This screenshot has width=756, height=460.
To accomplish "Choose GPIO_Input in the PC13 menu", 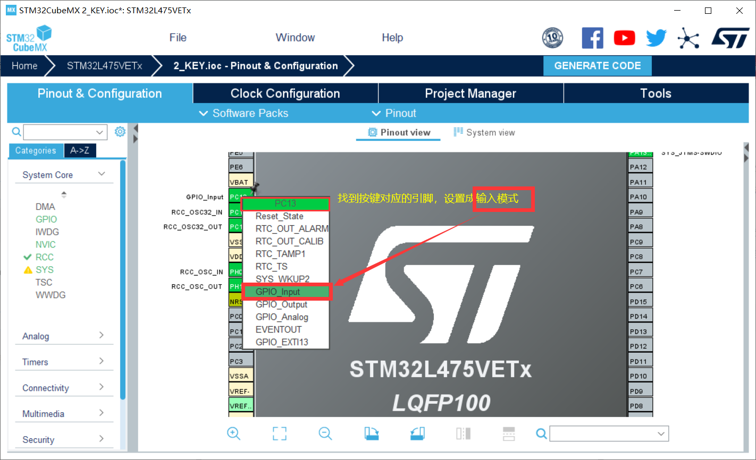I will point(287,292).
